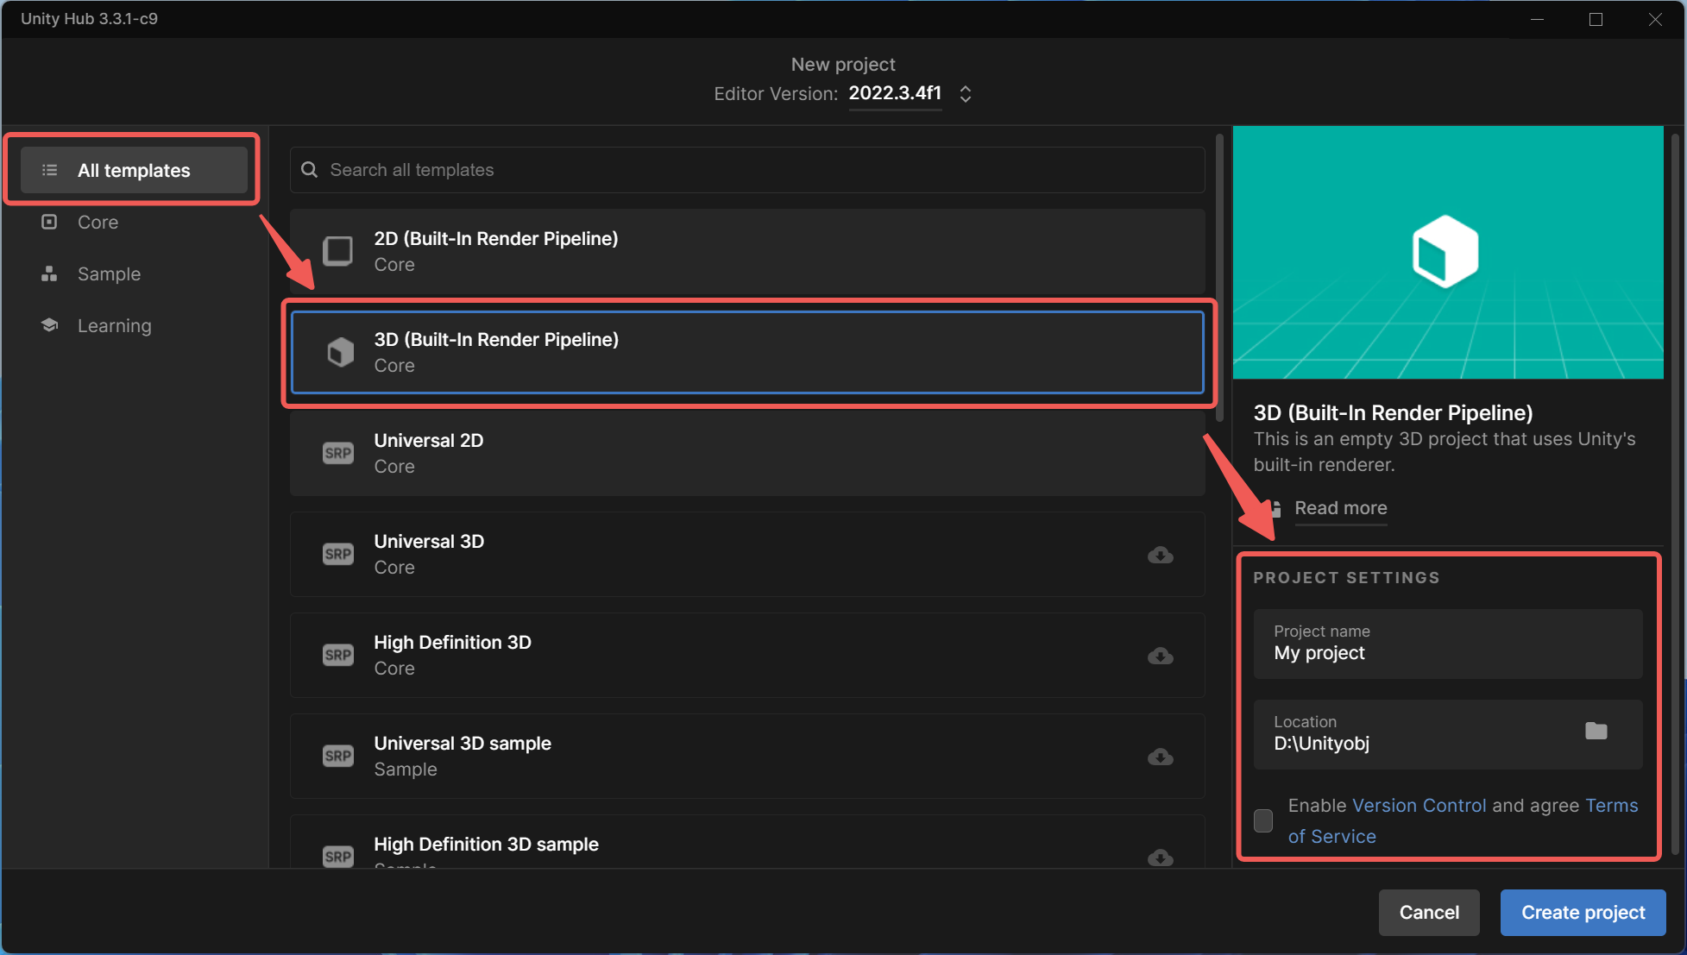Viewport: 1687px width, 955px height.
Task: Click the template list scrollbar
Action: [1218, 276]
